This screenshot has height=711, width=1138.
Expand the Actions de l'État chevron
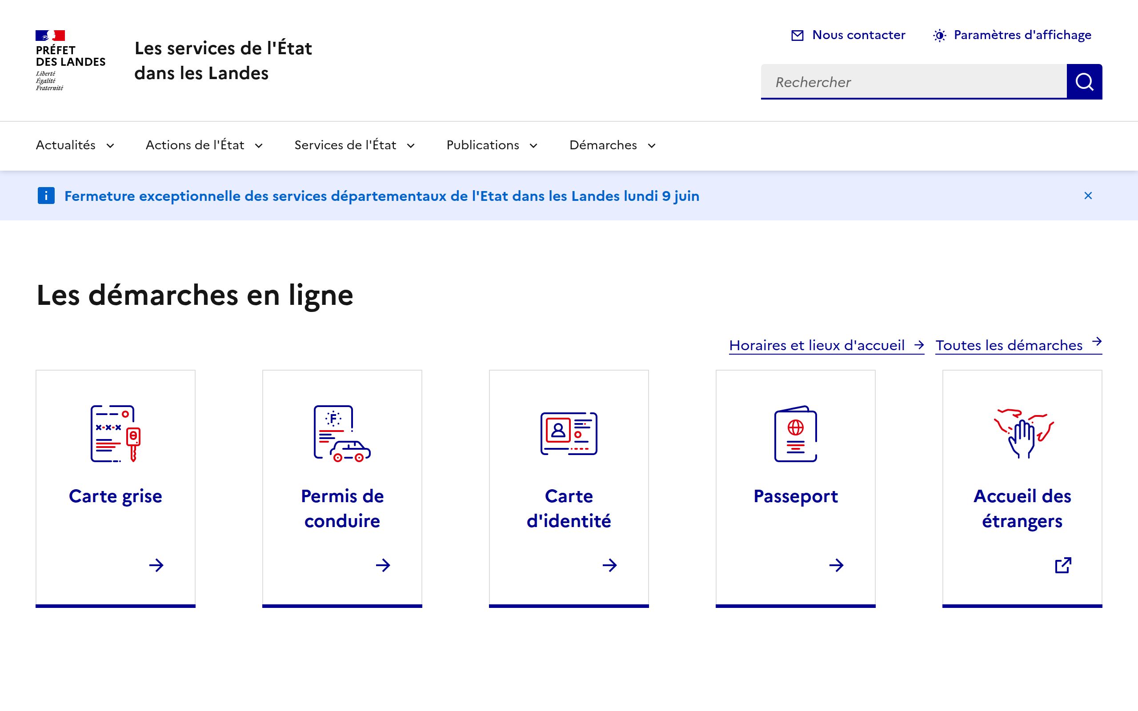(259, 146)
